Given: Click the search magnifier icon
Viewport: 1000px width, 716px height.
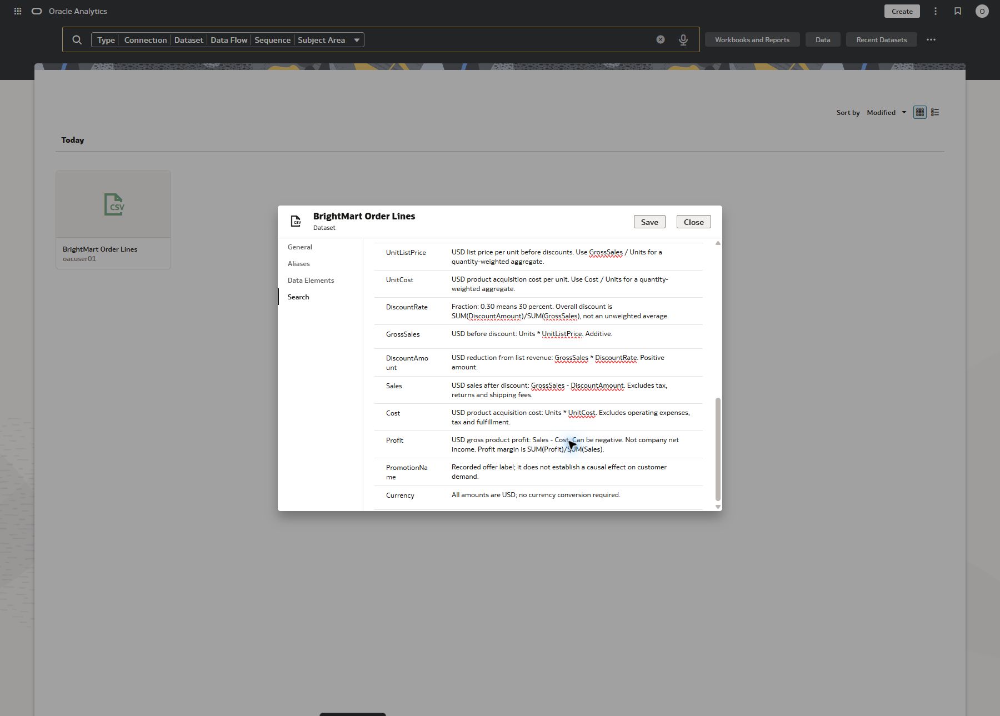Looking at the screenshot, I should (x=77, y=40).
